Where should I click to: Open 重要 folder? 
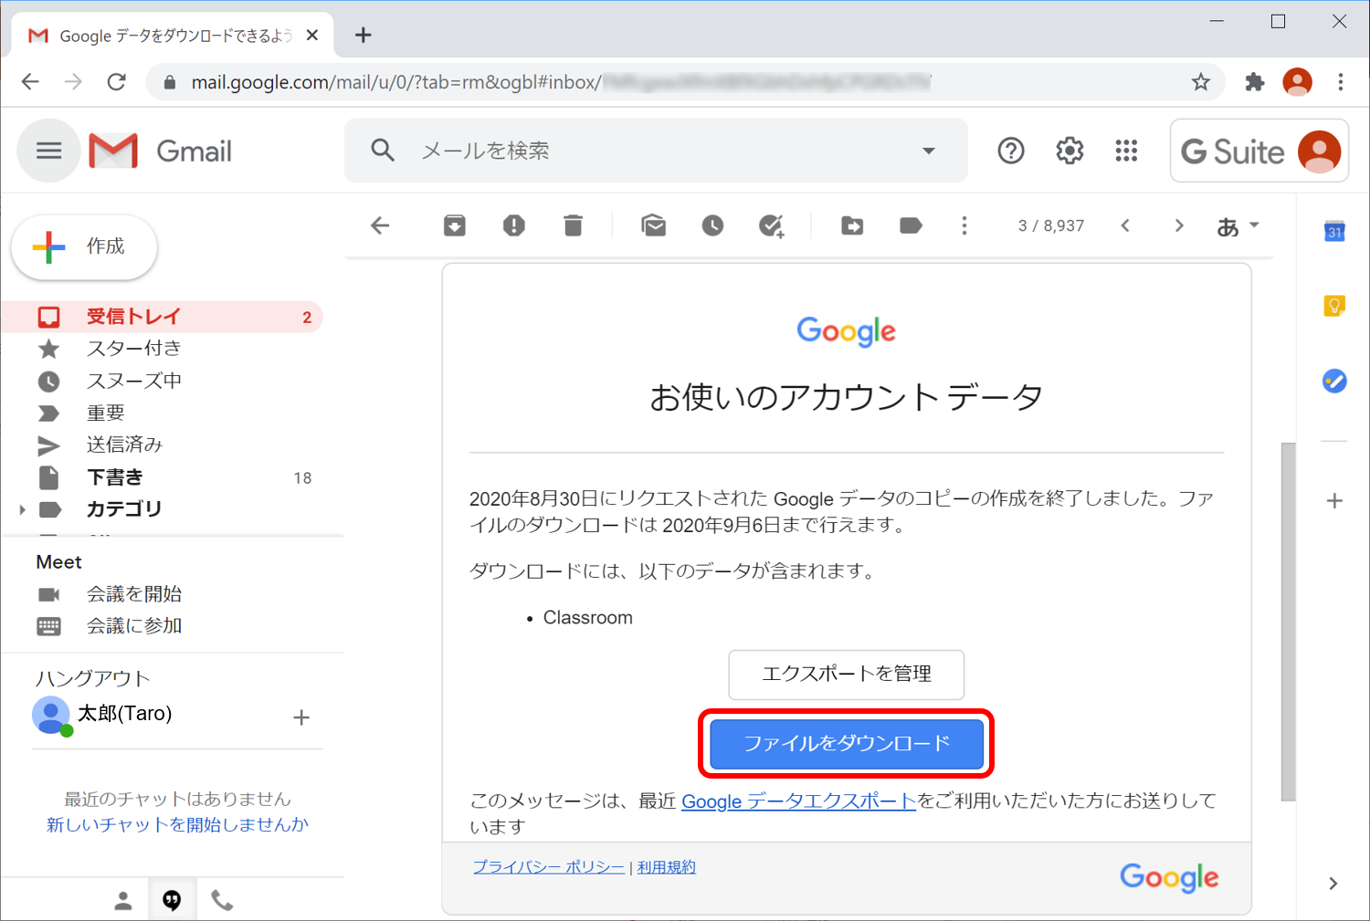pyautogui.click(x=105, y=413)
